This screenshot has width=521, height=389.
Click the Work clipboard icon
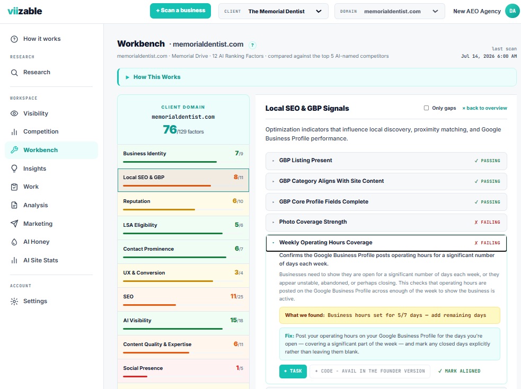coord(14,187)
